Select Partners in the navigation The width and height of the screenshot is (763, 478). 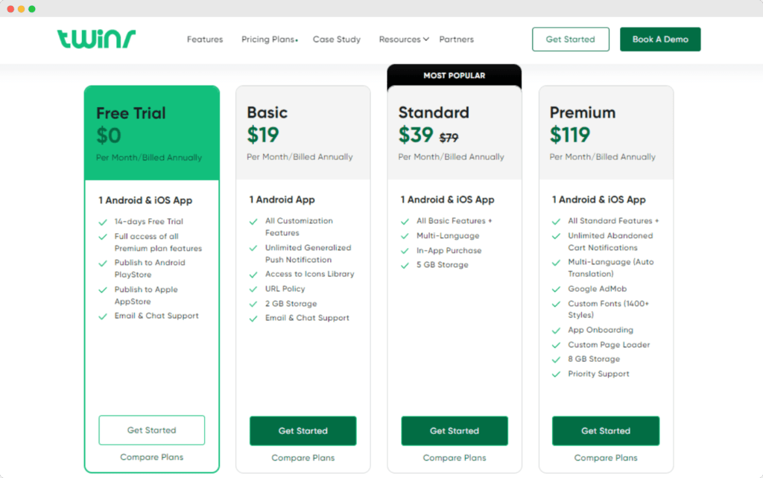(456, 39)
